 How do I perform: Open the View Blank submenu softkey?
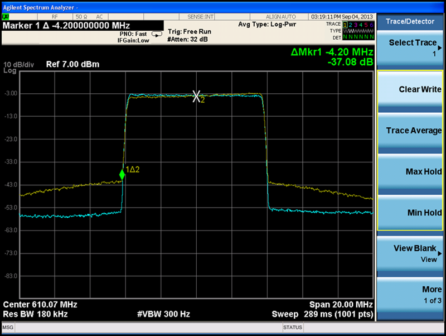click(x=410, y=253)
